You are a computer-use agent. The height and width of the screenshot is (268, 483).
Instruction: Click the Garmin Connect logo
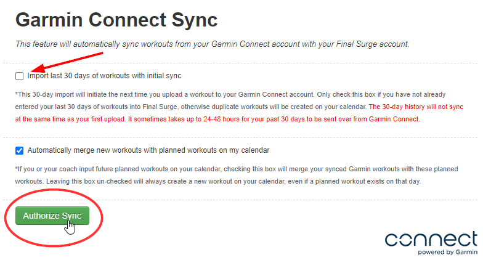(x=431, y=239)
